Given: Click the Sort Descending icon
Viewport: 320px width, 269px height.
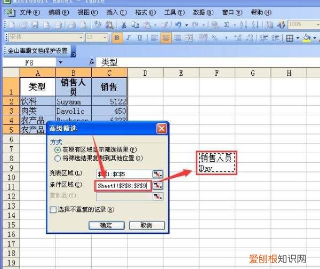Looking at the screenshot, I should 255,25.
